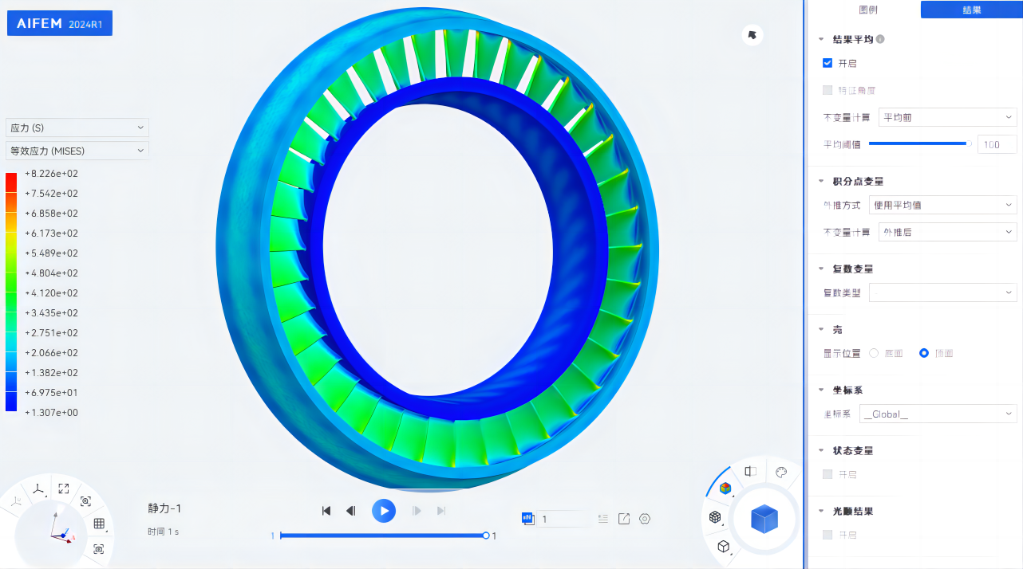Click the faded local axes icon

(x=15, y=501)
